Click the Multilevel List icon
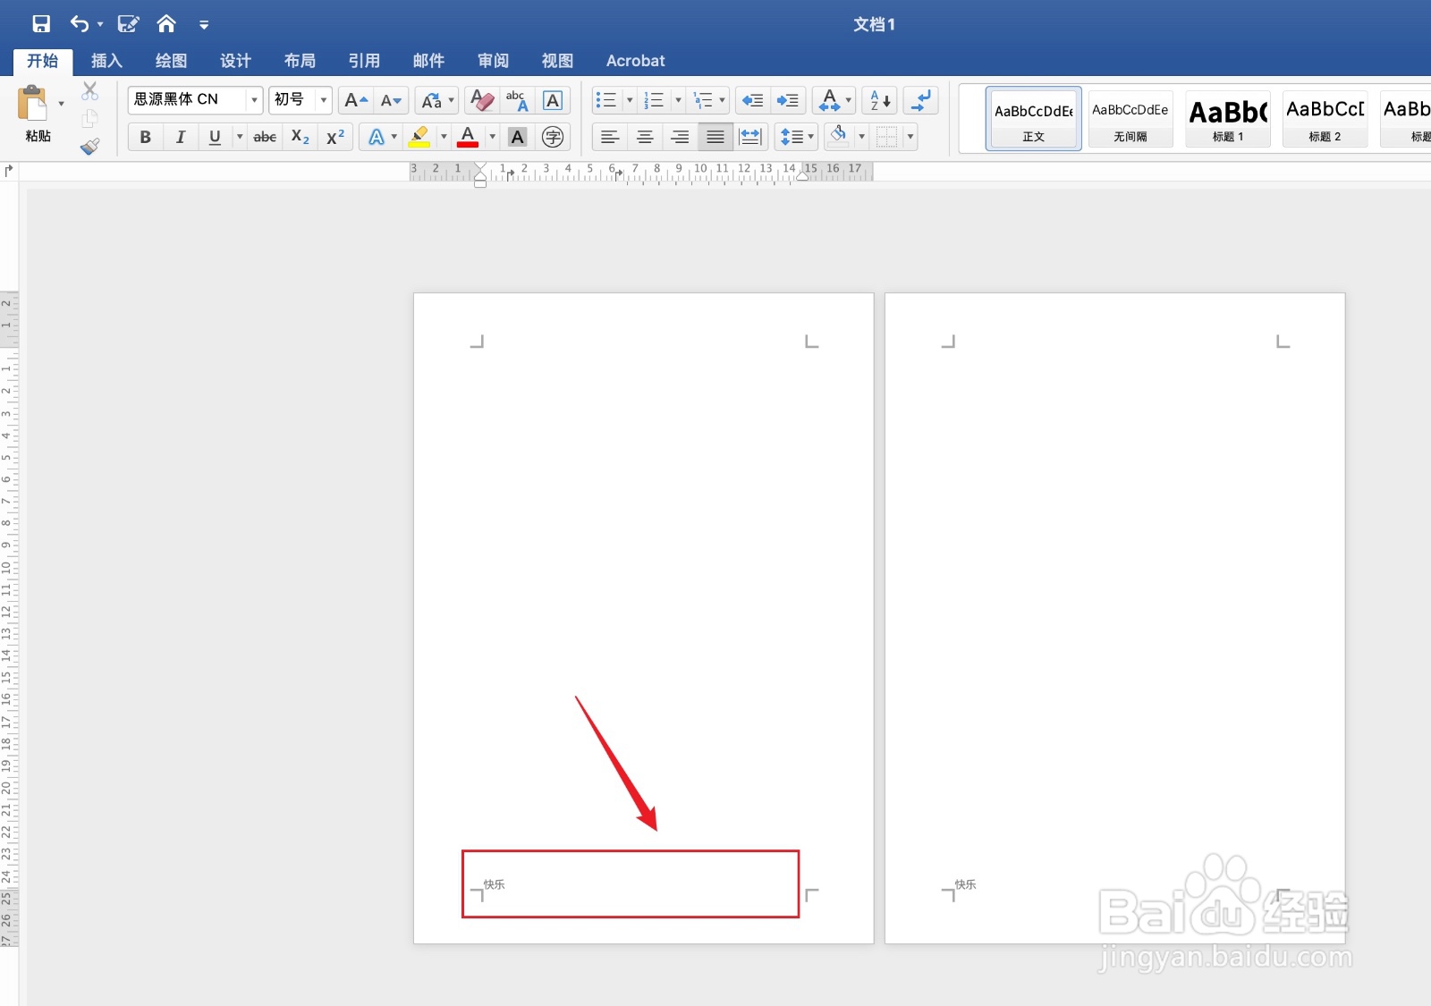This screenshot has width=1431, height=1006. click(x=704, y=100)
